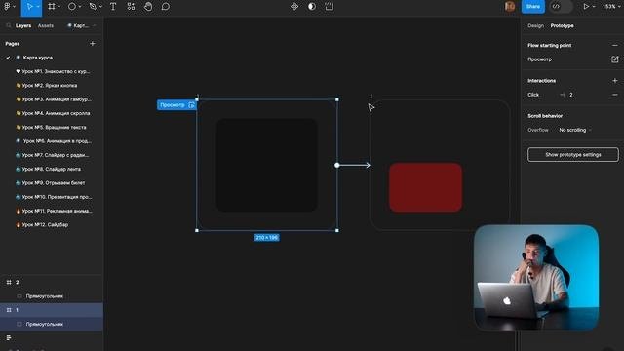Select layer 2 frame in the layers list
Image resolution: width=624 pixels, height=351 pixels.
(x=52, y=282)
